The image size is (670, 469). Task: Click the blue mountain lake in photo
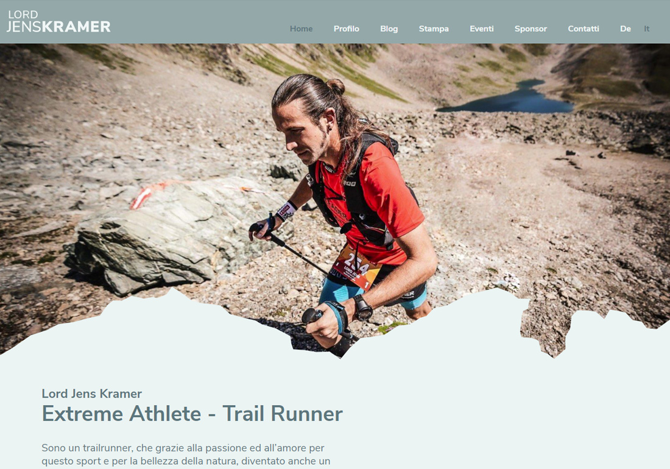tap(509, 99)
